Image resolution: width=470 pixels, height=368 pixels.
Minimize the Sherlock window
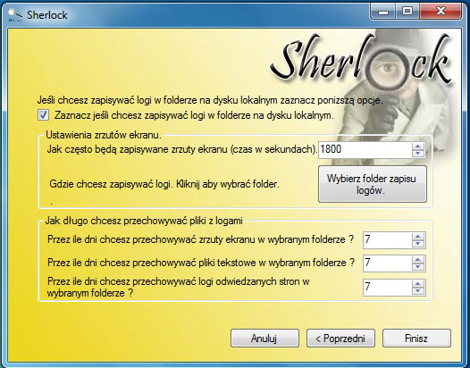[383, 12]
